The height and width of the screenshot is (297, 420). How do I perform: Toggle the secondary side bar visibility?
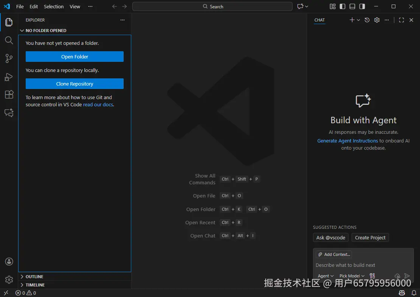click(x=362, y=6)
